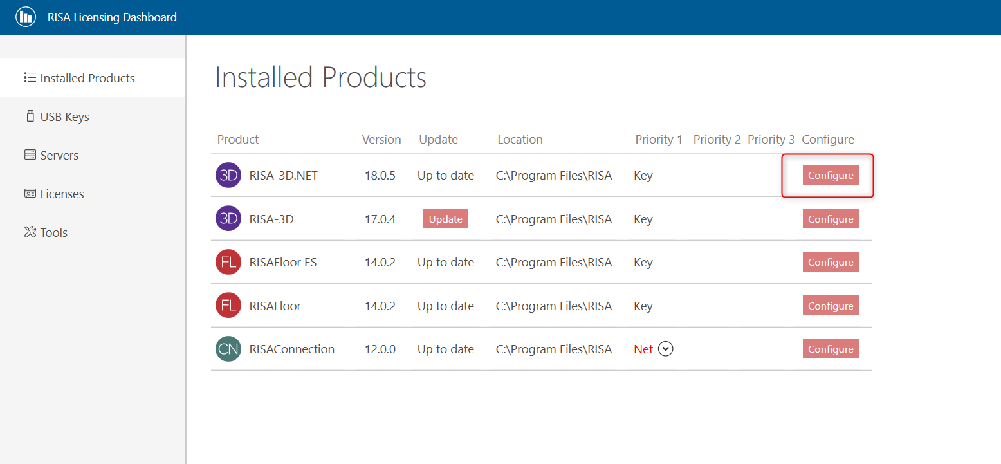This screenshot has width=1001, height=464.
Task: Expand the Net dropdown for RISAConnection
Action: [666, 349]
